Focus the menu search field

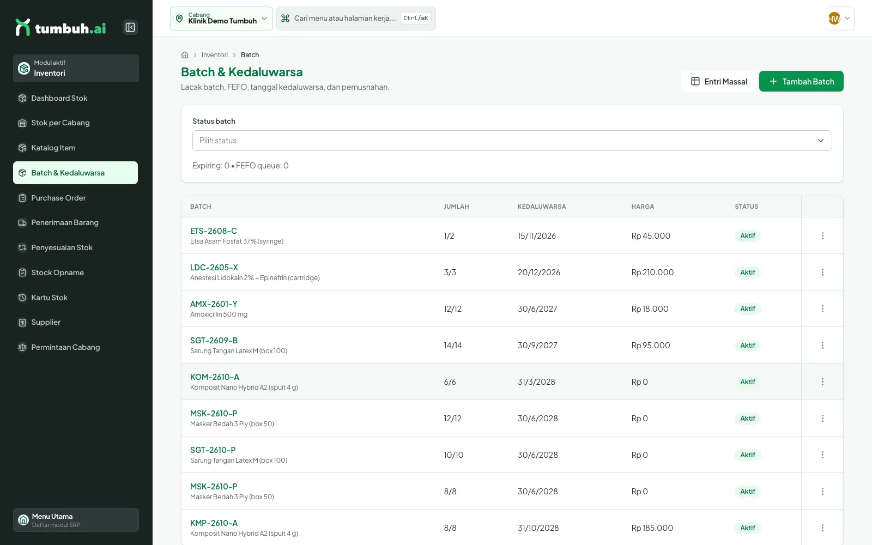356,19
